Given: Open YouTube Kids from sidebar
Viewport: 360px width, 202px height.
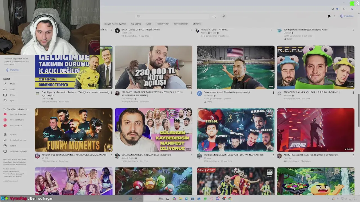Looking at the screenshot, I should click(13, 125).
